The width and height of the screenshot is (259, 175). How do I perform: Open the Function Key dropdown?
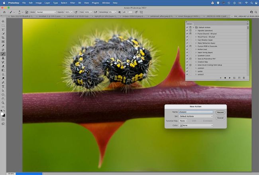coord(183,121)
